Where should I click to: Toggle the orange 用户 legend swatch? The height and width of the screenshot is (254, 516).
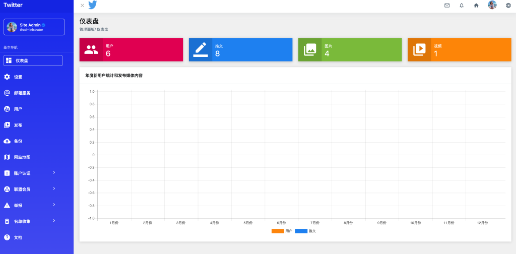click(278, 231)
